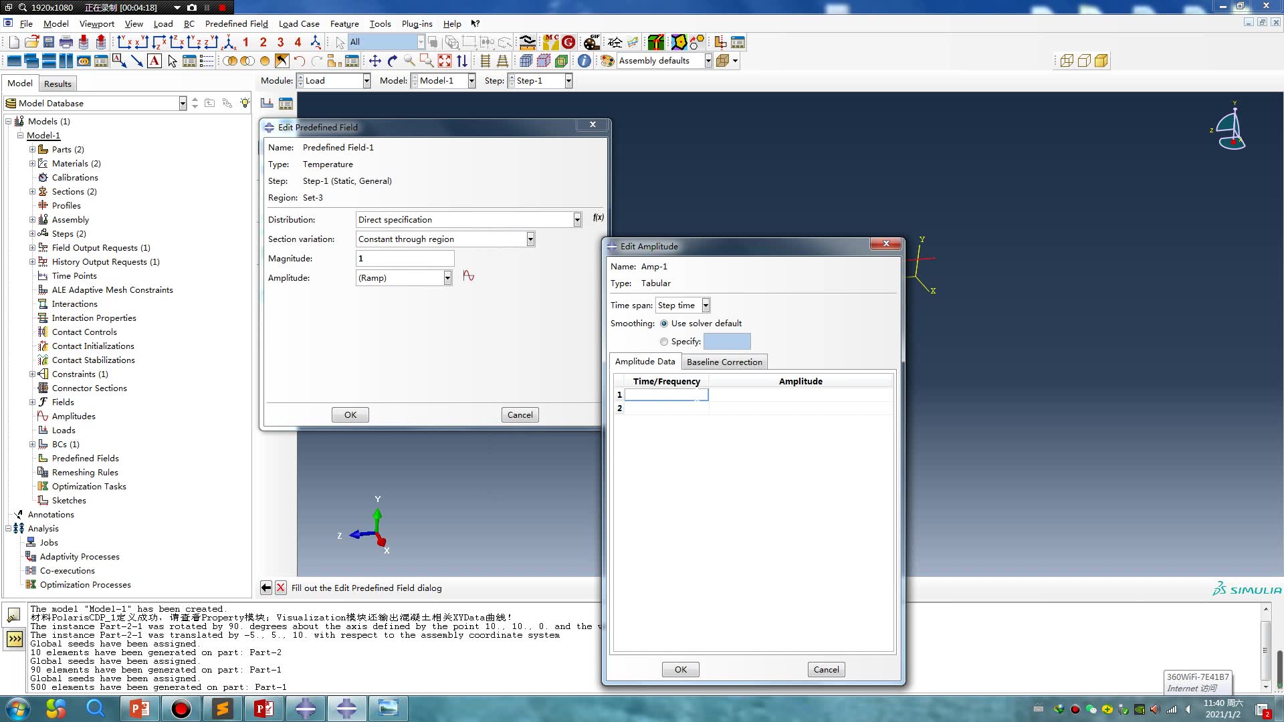Image resolution: width=1284 pixels, height=722 pixels.
Task: Select Use solver default radio button
Action: coord(664,324)
